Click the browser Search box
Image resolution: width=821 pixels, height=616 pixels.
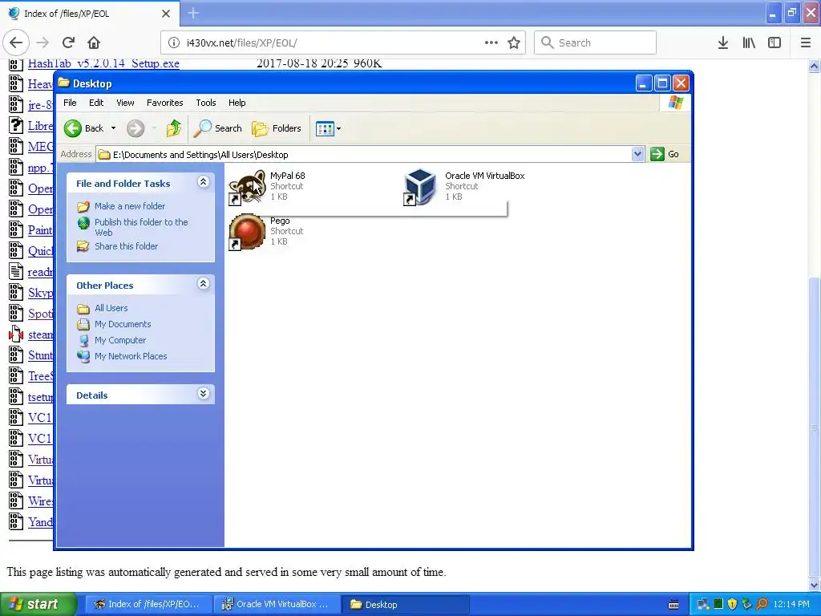(x=595, y=43)
